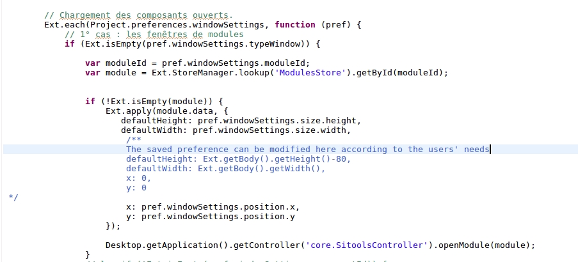Place cursor at the comment opening '/**'
Screen dimensions: 578x262
134,140
